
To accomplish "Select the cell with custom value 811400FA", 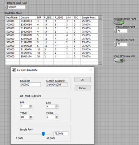I will (28, 49).
